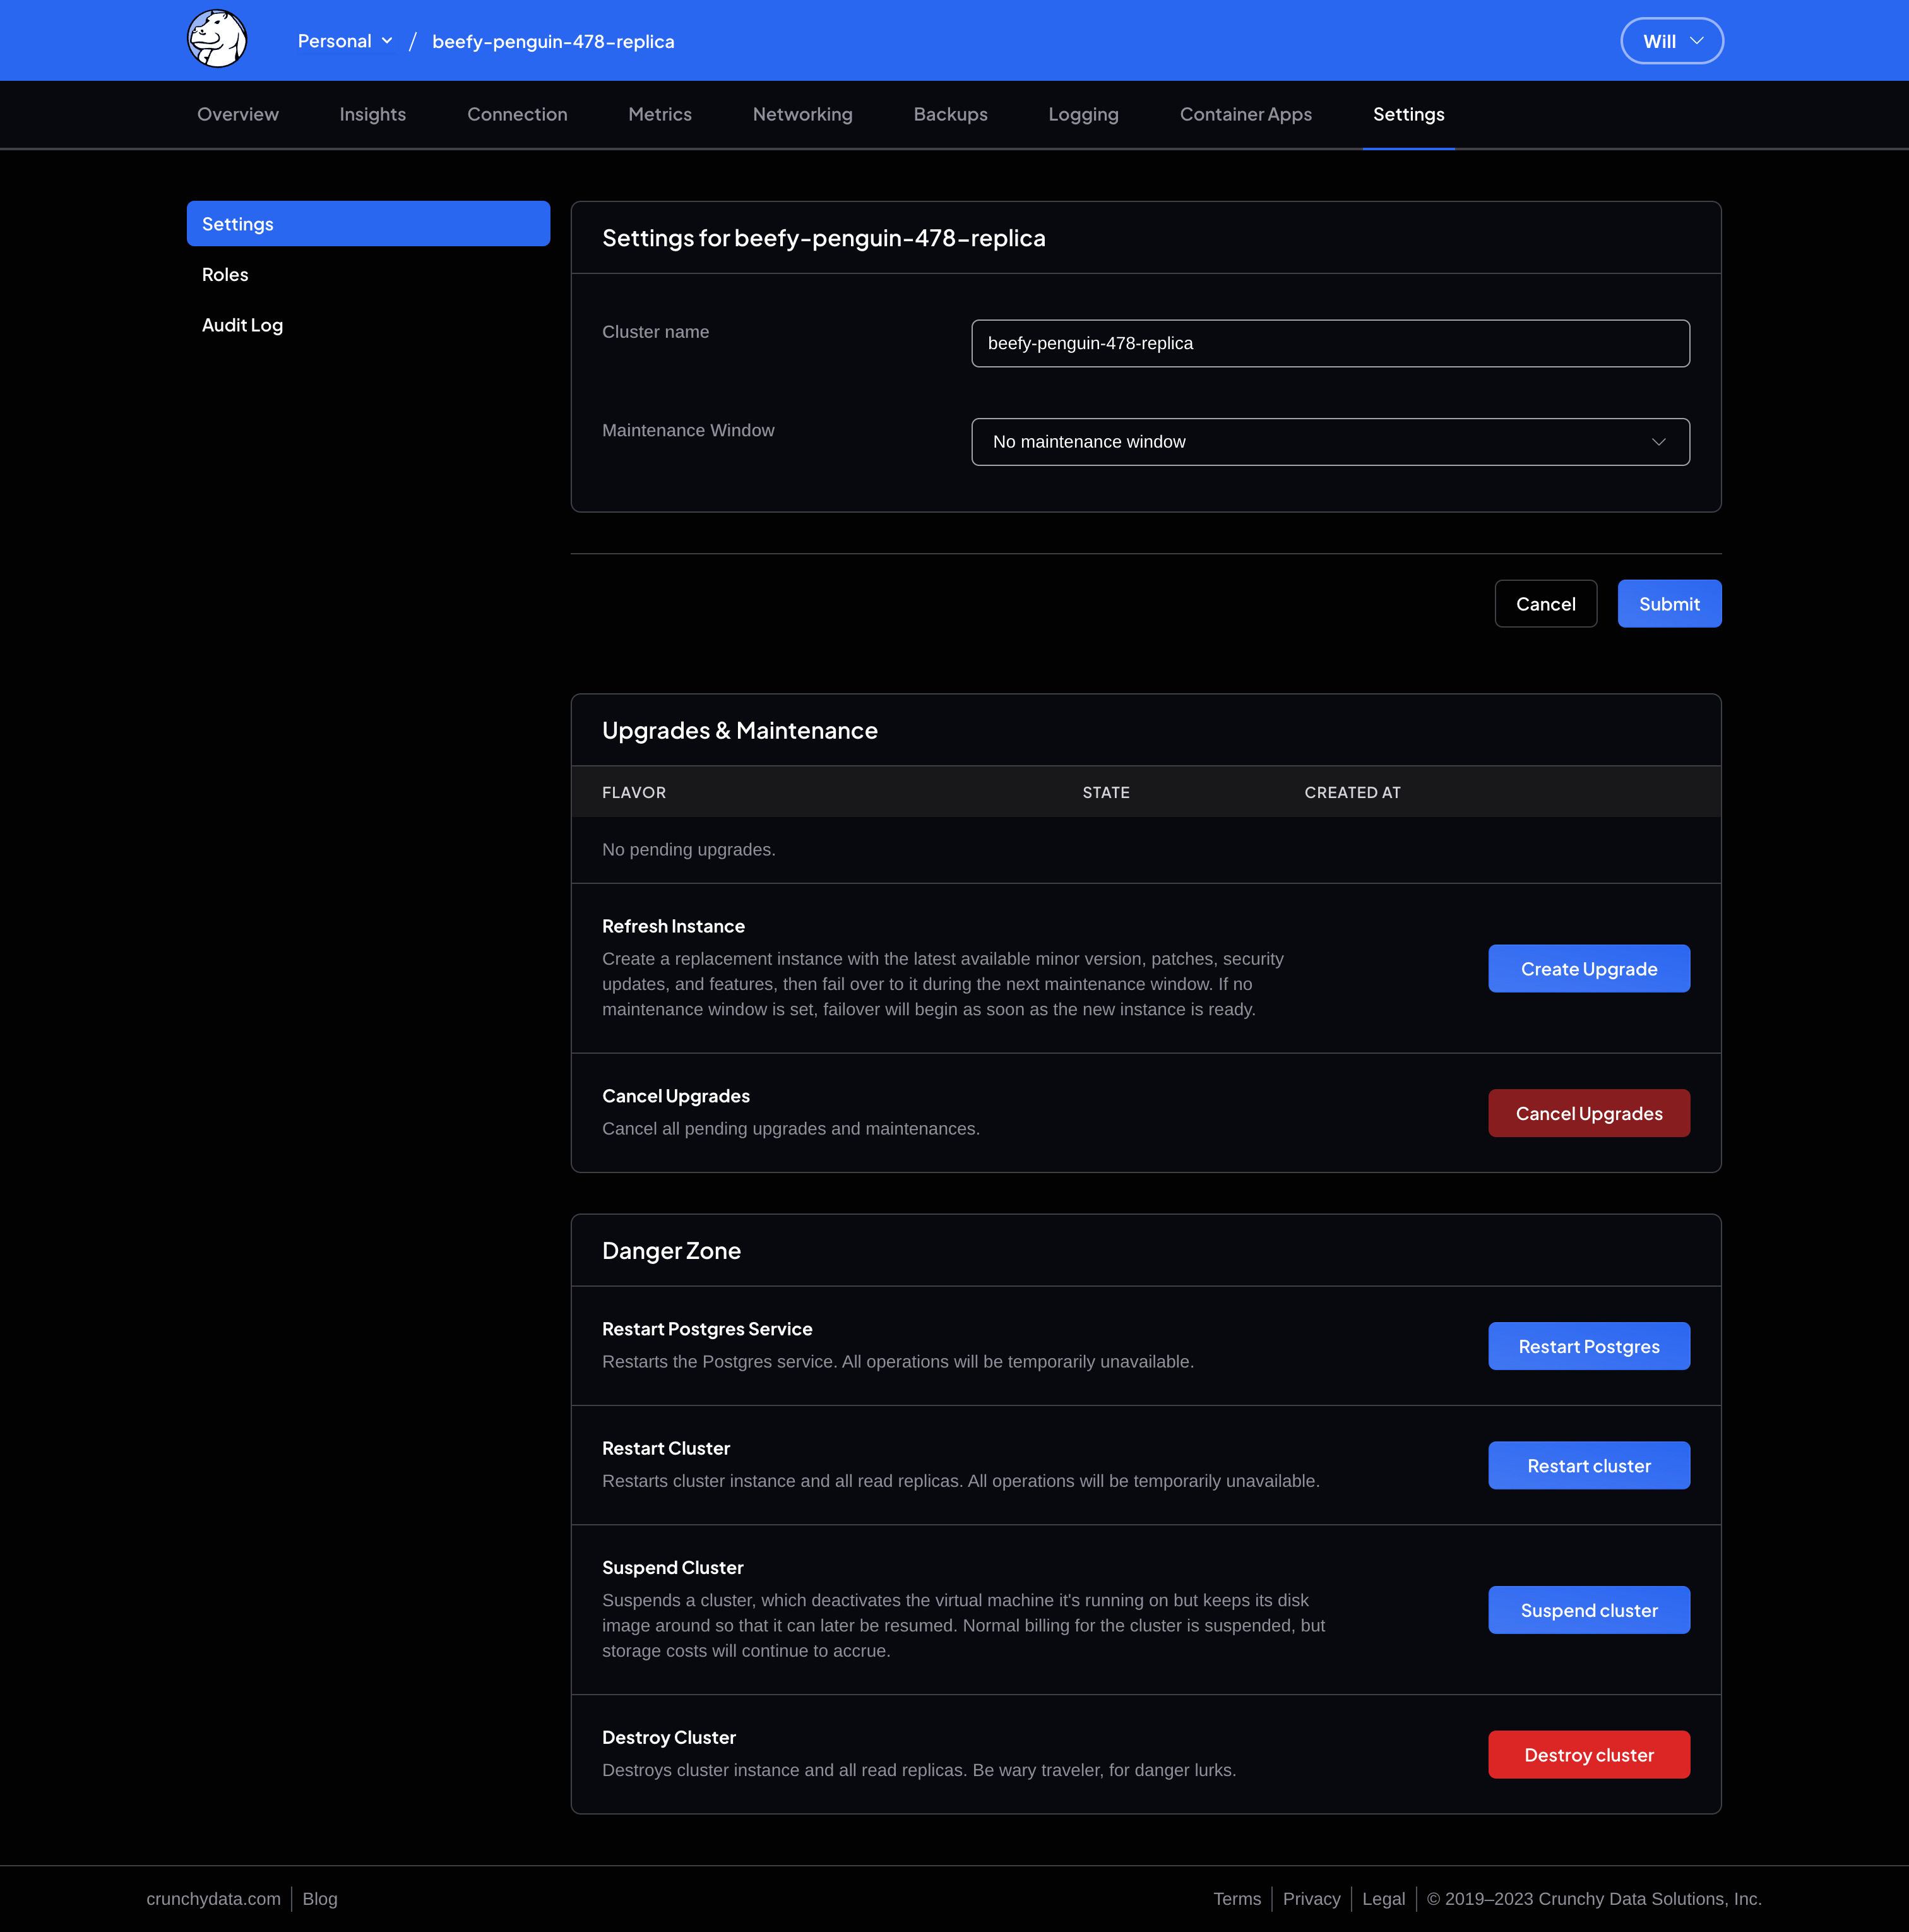Click the beefy-penguin-478-replica breadcrumb
1909x1932 pixels.
(553, 41)
